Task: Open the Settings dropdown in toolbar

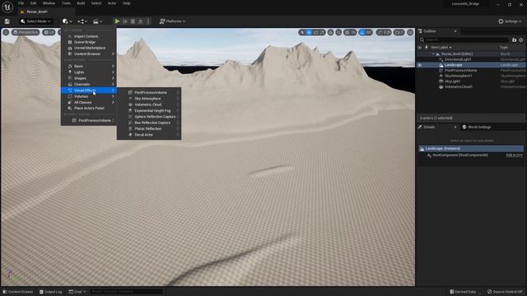Action: click(x=510, y=21)
